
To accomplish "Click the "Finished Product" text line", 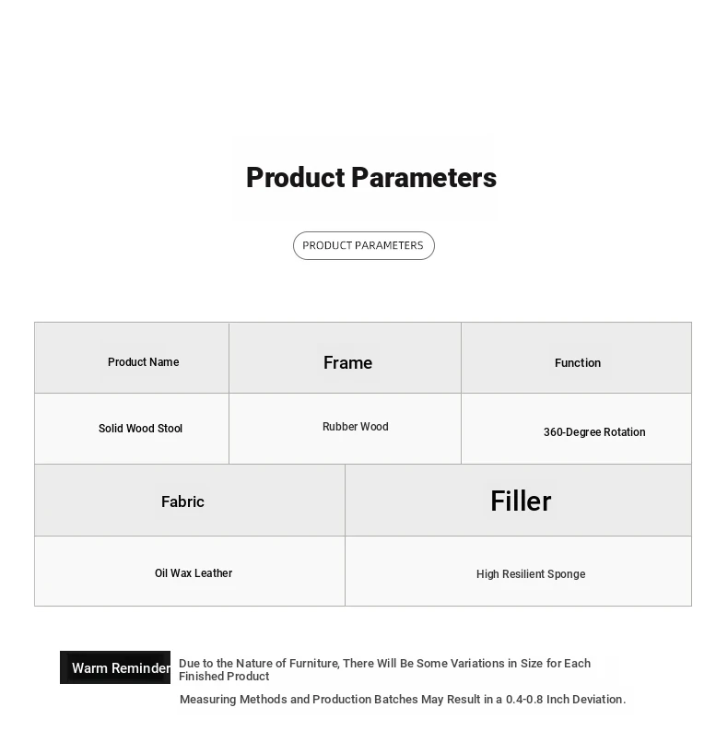I will tap(224, 677).
